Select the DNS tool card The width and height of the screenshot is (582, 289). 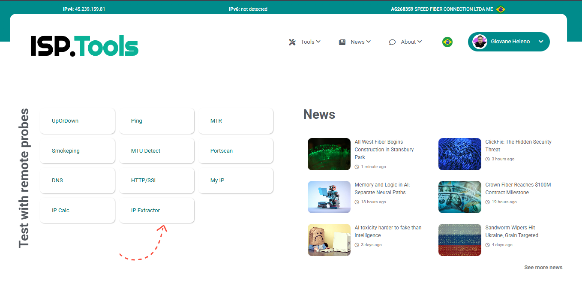tap(77, 180)
